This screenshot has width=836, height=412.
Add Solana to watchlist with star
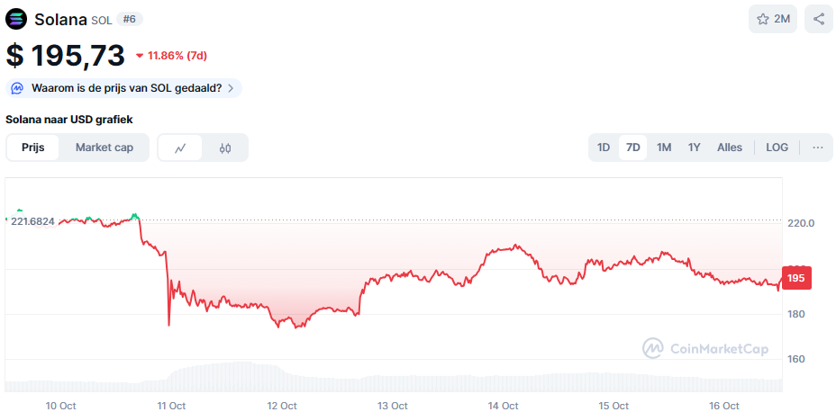pyautogui.click(x=772, y=19)
